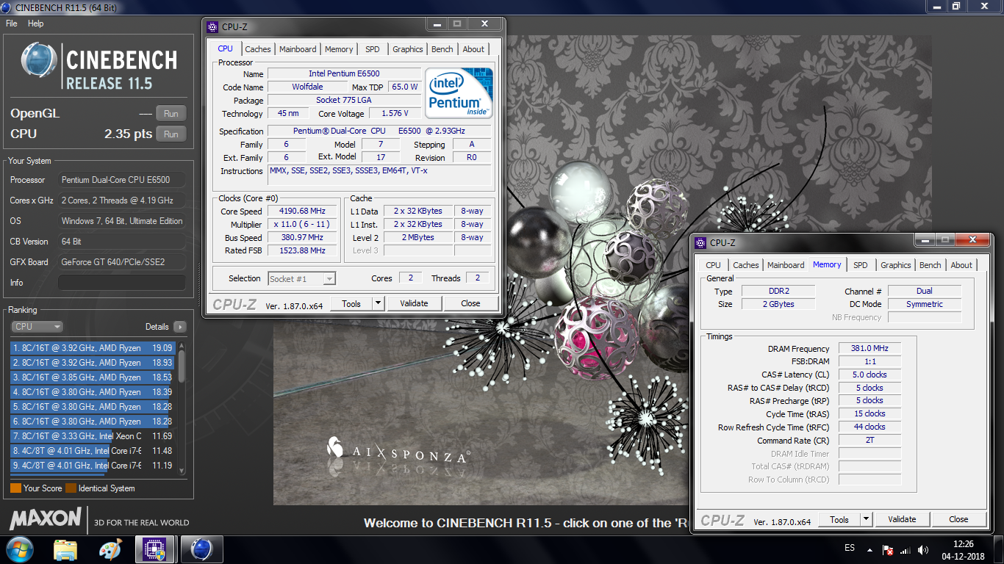
Task: Run the CPU benchmark
Action: pos(171,134)
